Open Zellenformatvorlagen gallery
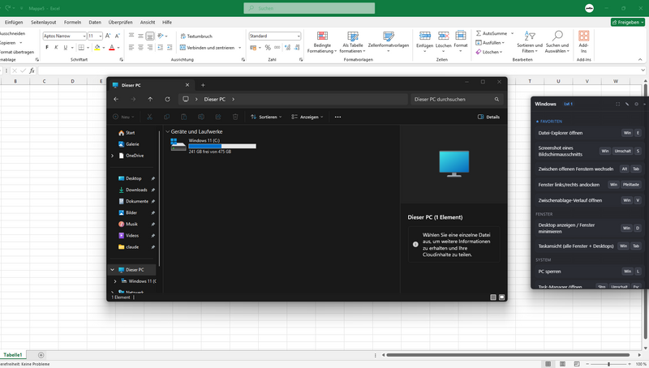649x368 pixels. tap(389, 42)
